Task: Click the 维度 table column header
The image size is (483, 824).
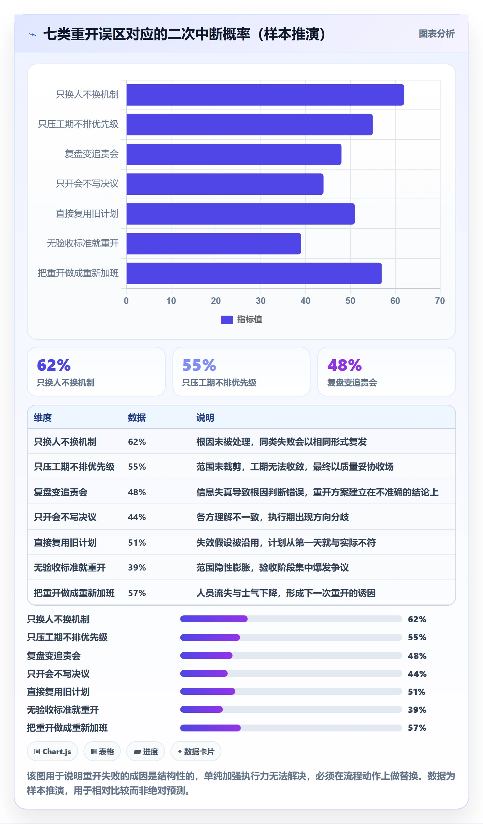Action: point(43,418)
